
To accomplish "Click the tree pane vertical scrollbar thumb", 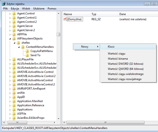I will click(x=58, y=34).
